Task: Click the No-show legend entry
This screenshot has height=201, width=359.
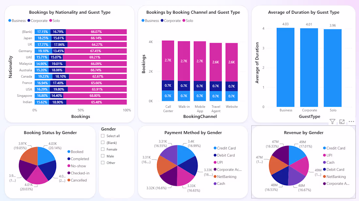Action: tap(77, 166)
